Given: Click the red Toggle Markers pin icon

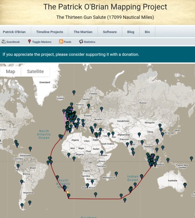Looking at the screenshot, I should pyautogui.click(x=29, y=41).
